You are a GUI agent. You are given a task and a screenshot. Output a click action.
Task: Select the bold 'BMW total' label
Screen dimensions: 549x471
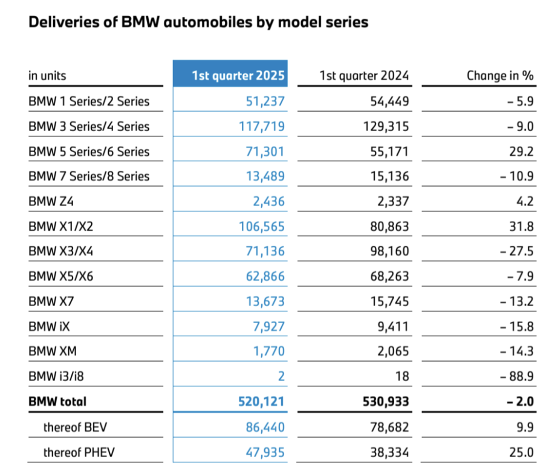tap(57, 402)
